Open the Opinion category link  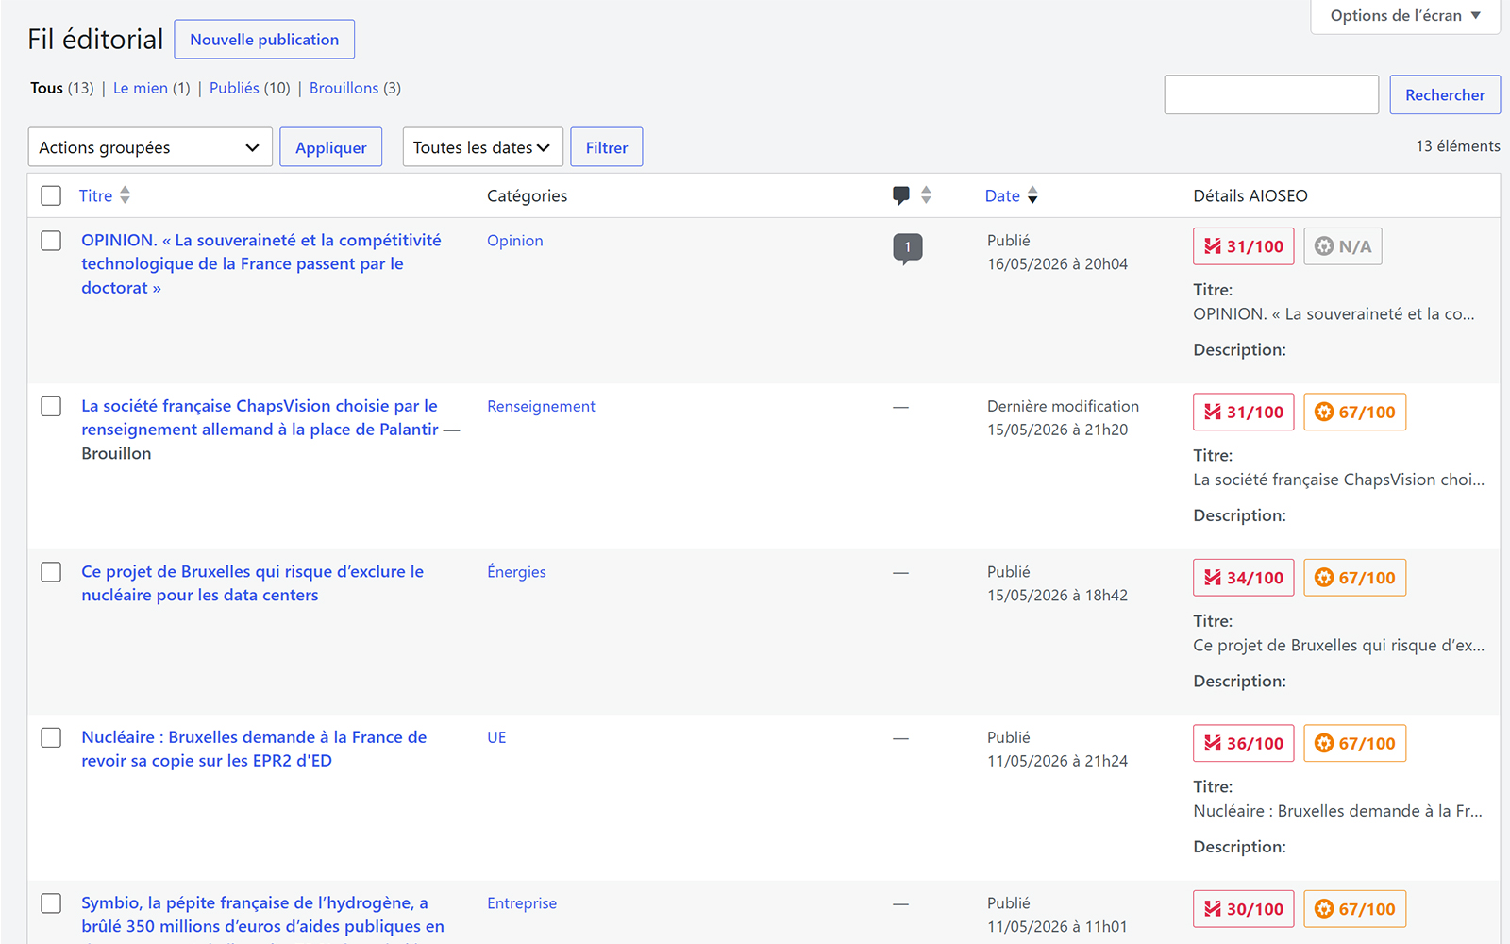point(515,241)
